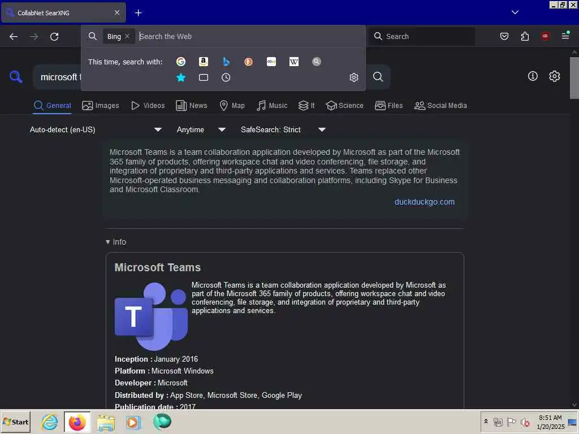
Task: Open the Extensions puzzle icon
Action: coord(525,36)
